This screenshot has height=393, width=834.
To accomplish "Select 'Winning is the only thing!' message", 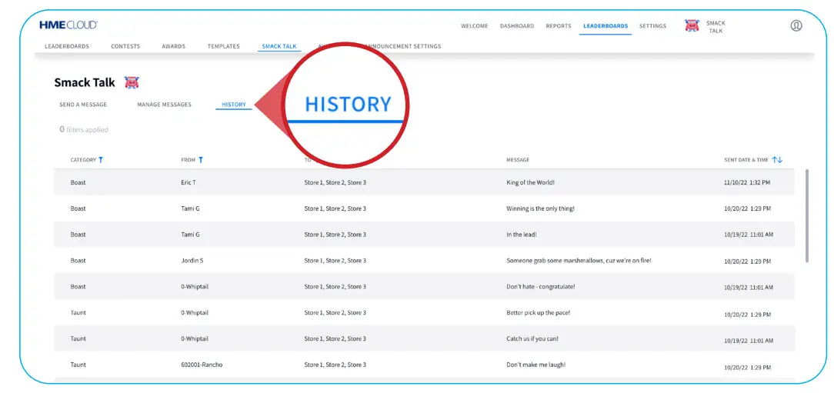I will click(540, 208).
